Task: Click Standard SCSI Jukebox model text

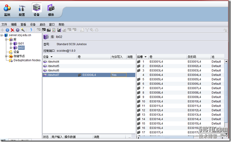Action: tap(72, 44)
